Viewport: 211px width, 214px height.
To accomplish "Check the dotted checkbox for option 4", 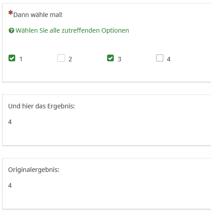I will click(159, 58).
